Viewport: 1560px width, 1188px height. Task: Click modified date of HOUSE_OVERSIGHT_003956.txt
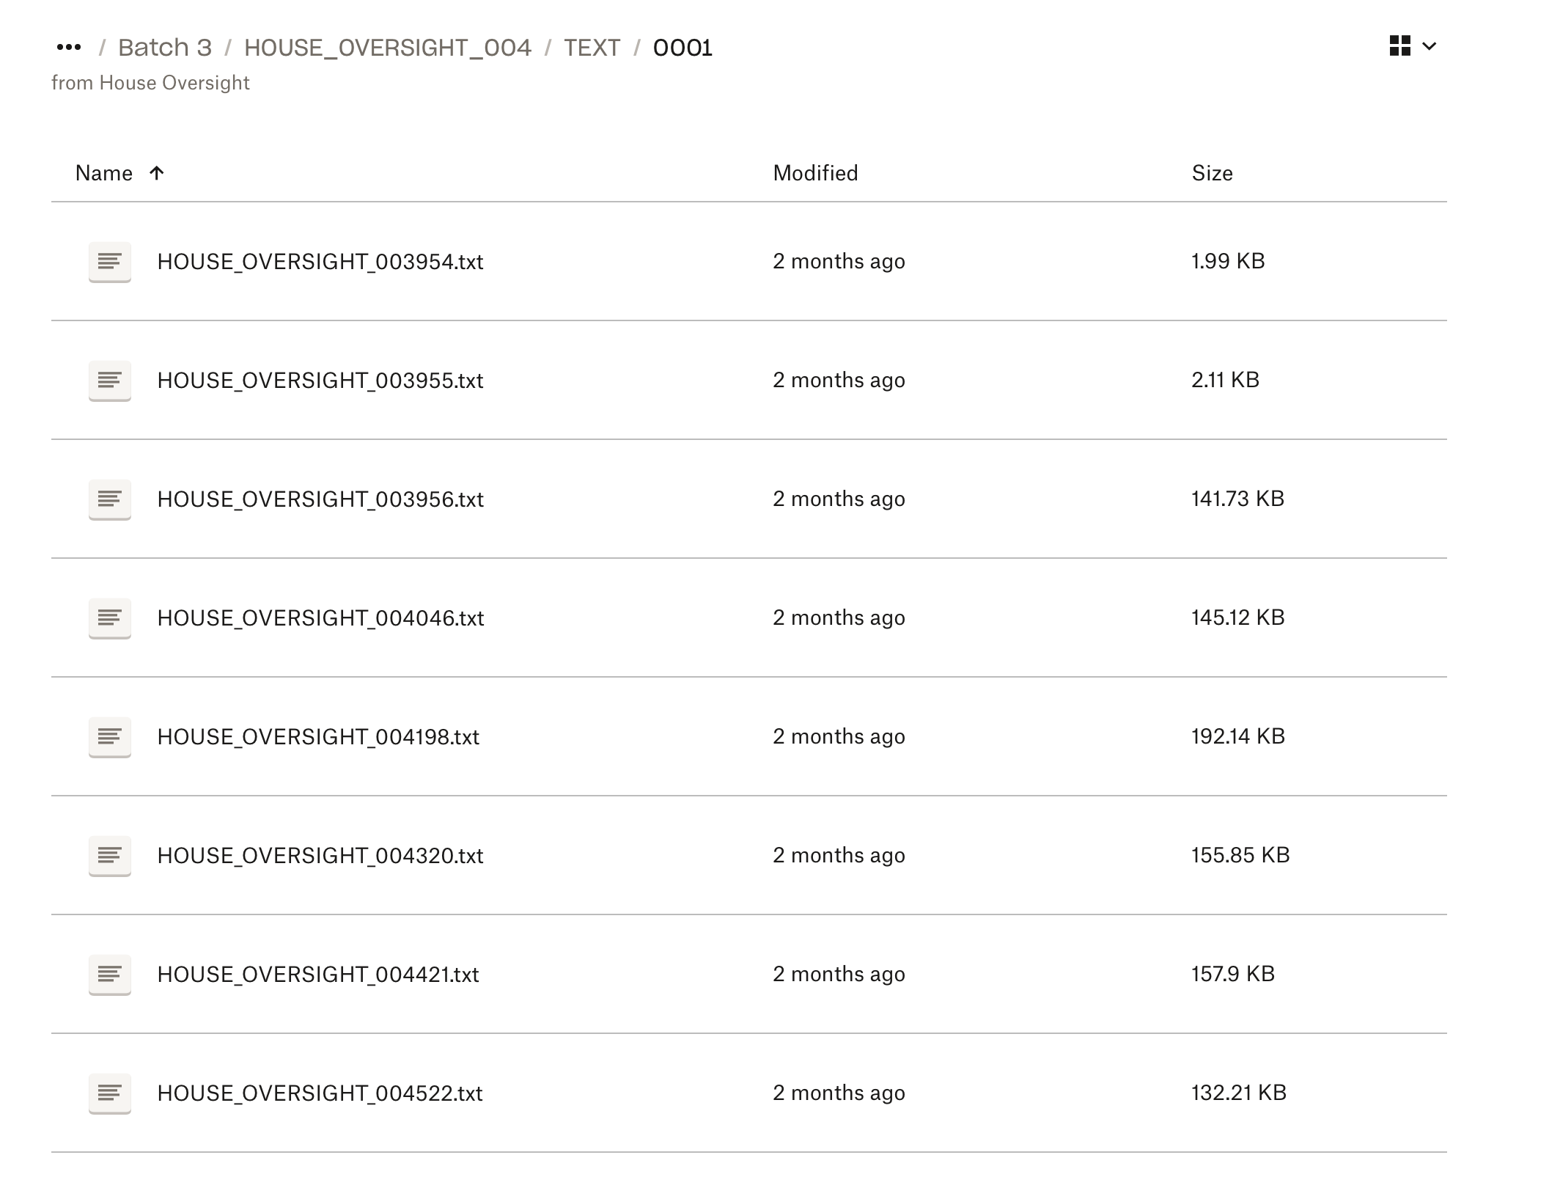(x=839, y=499)
